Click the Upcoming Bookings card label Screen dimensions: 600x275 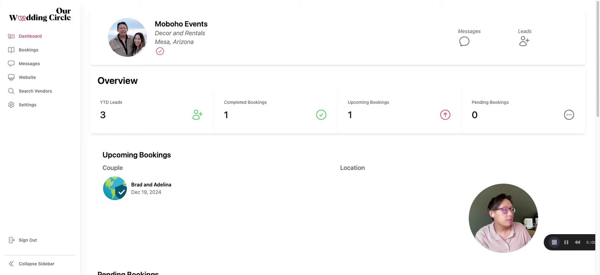click(x=368, y=102)
